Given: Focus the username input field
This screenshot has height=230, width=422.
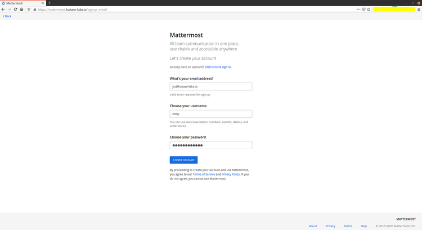Looking at the screenshot, I should pos(211,114).
